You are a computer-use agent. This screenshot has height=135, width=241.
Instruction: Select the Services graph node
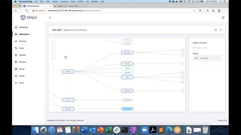127,52
